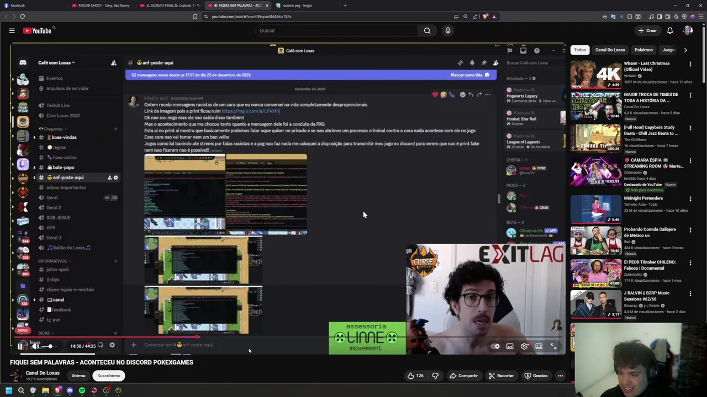Viewport: 707px width, 397px height.
Task: Reload the browser page
Action: tap(22, 17)
